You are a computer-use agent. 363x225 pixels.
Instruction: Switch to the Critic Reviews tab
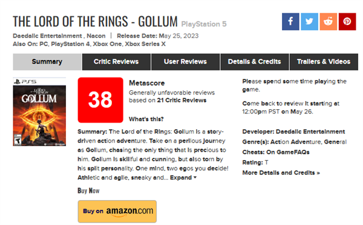tap(116, 62)
